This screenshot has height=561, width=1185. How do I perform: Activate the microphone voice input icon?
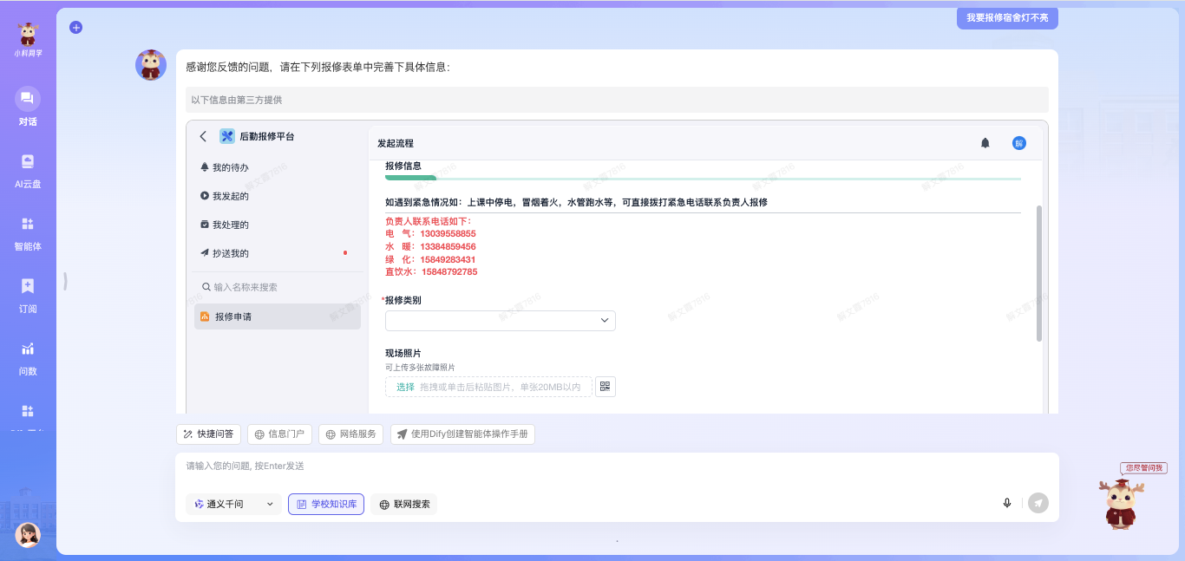click(x=1006, y=503)
